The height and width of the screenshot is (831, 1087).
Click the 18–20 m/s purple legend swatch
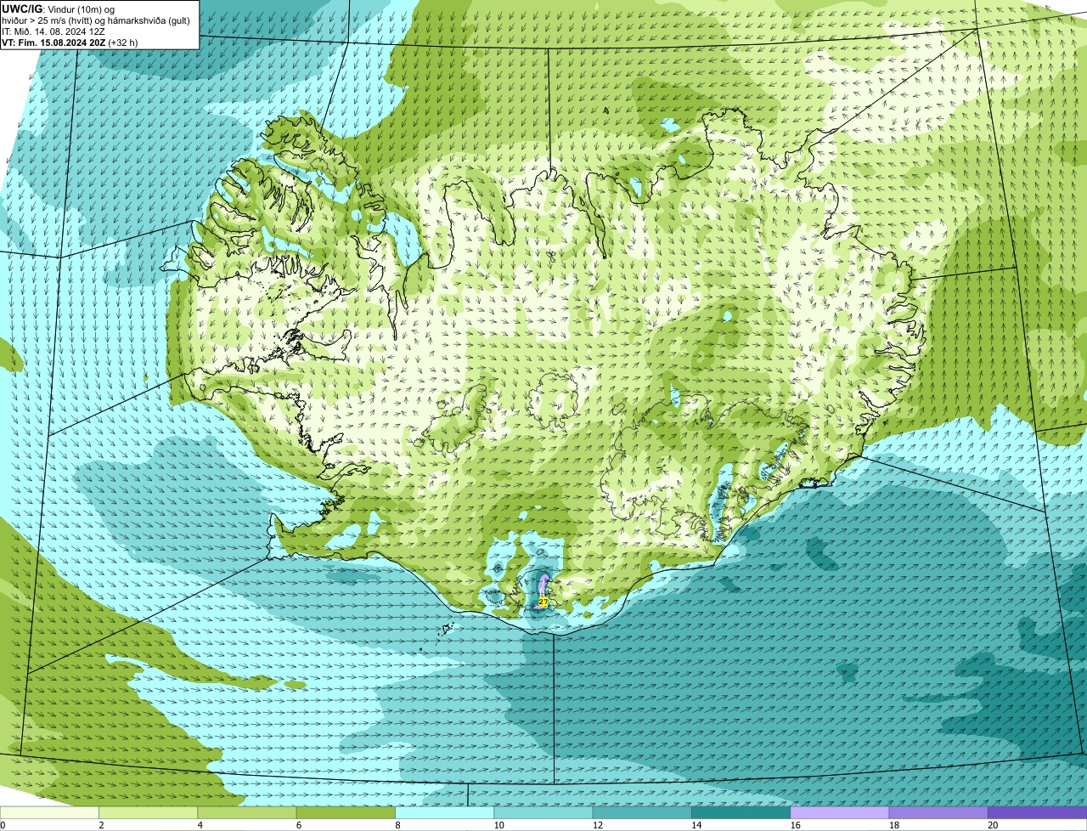click(939, 812)
